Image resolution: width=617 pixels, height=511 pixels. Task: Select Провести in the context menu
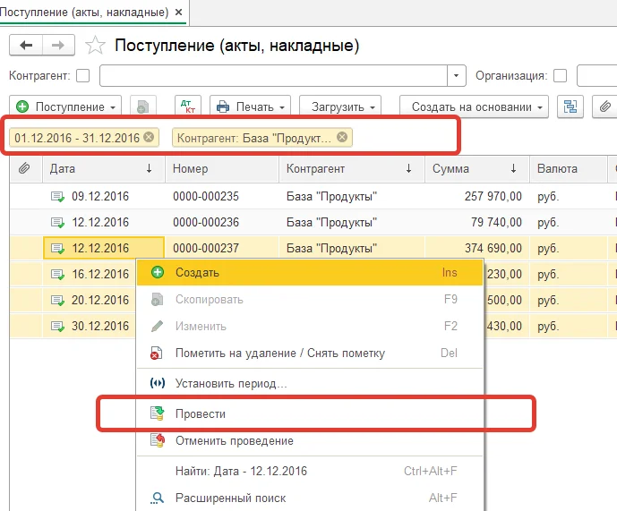point(310,413)
